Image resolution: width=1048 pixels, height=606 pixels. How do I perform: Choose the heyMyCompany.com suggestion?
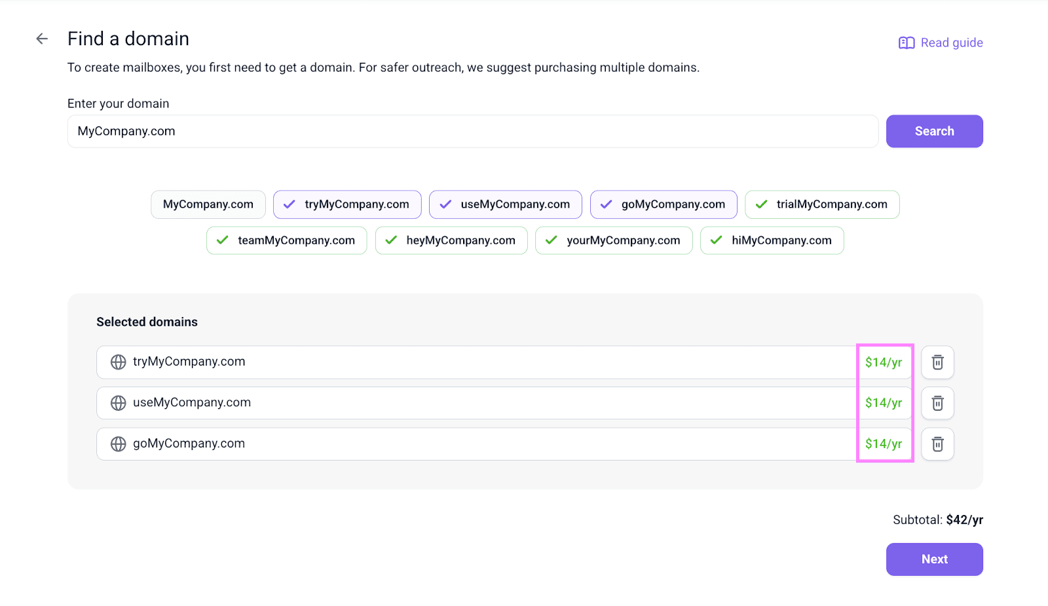(451, 240)
